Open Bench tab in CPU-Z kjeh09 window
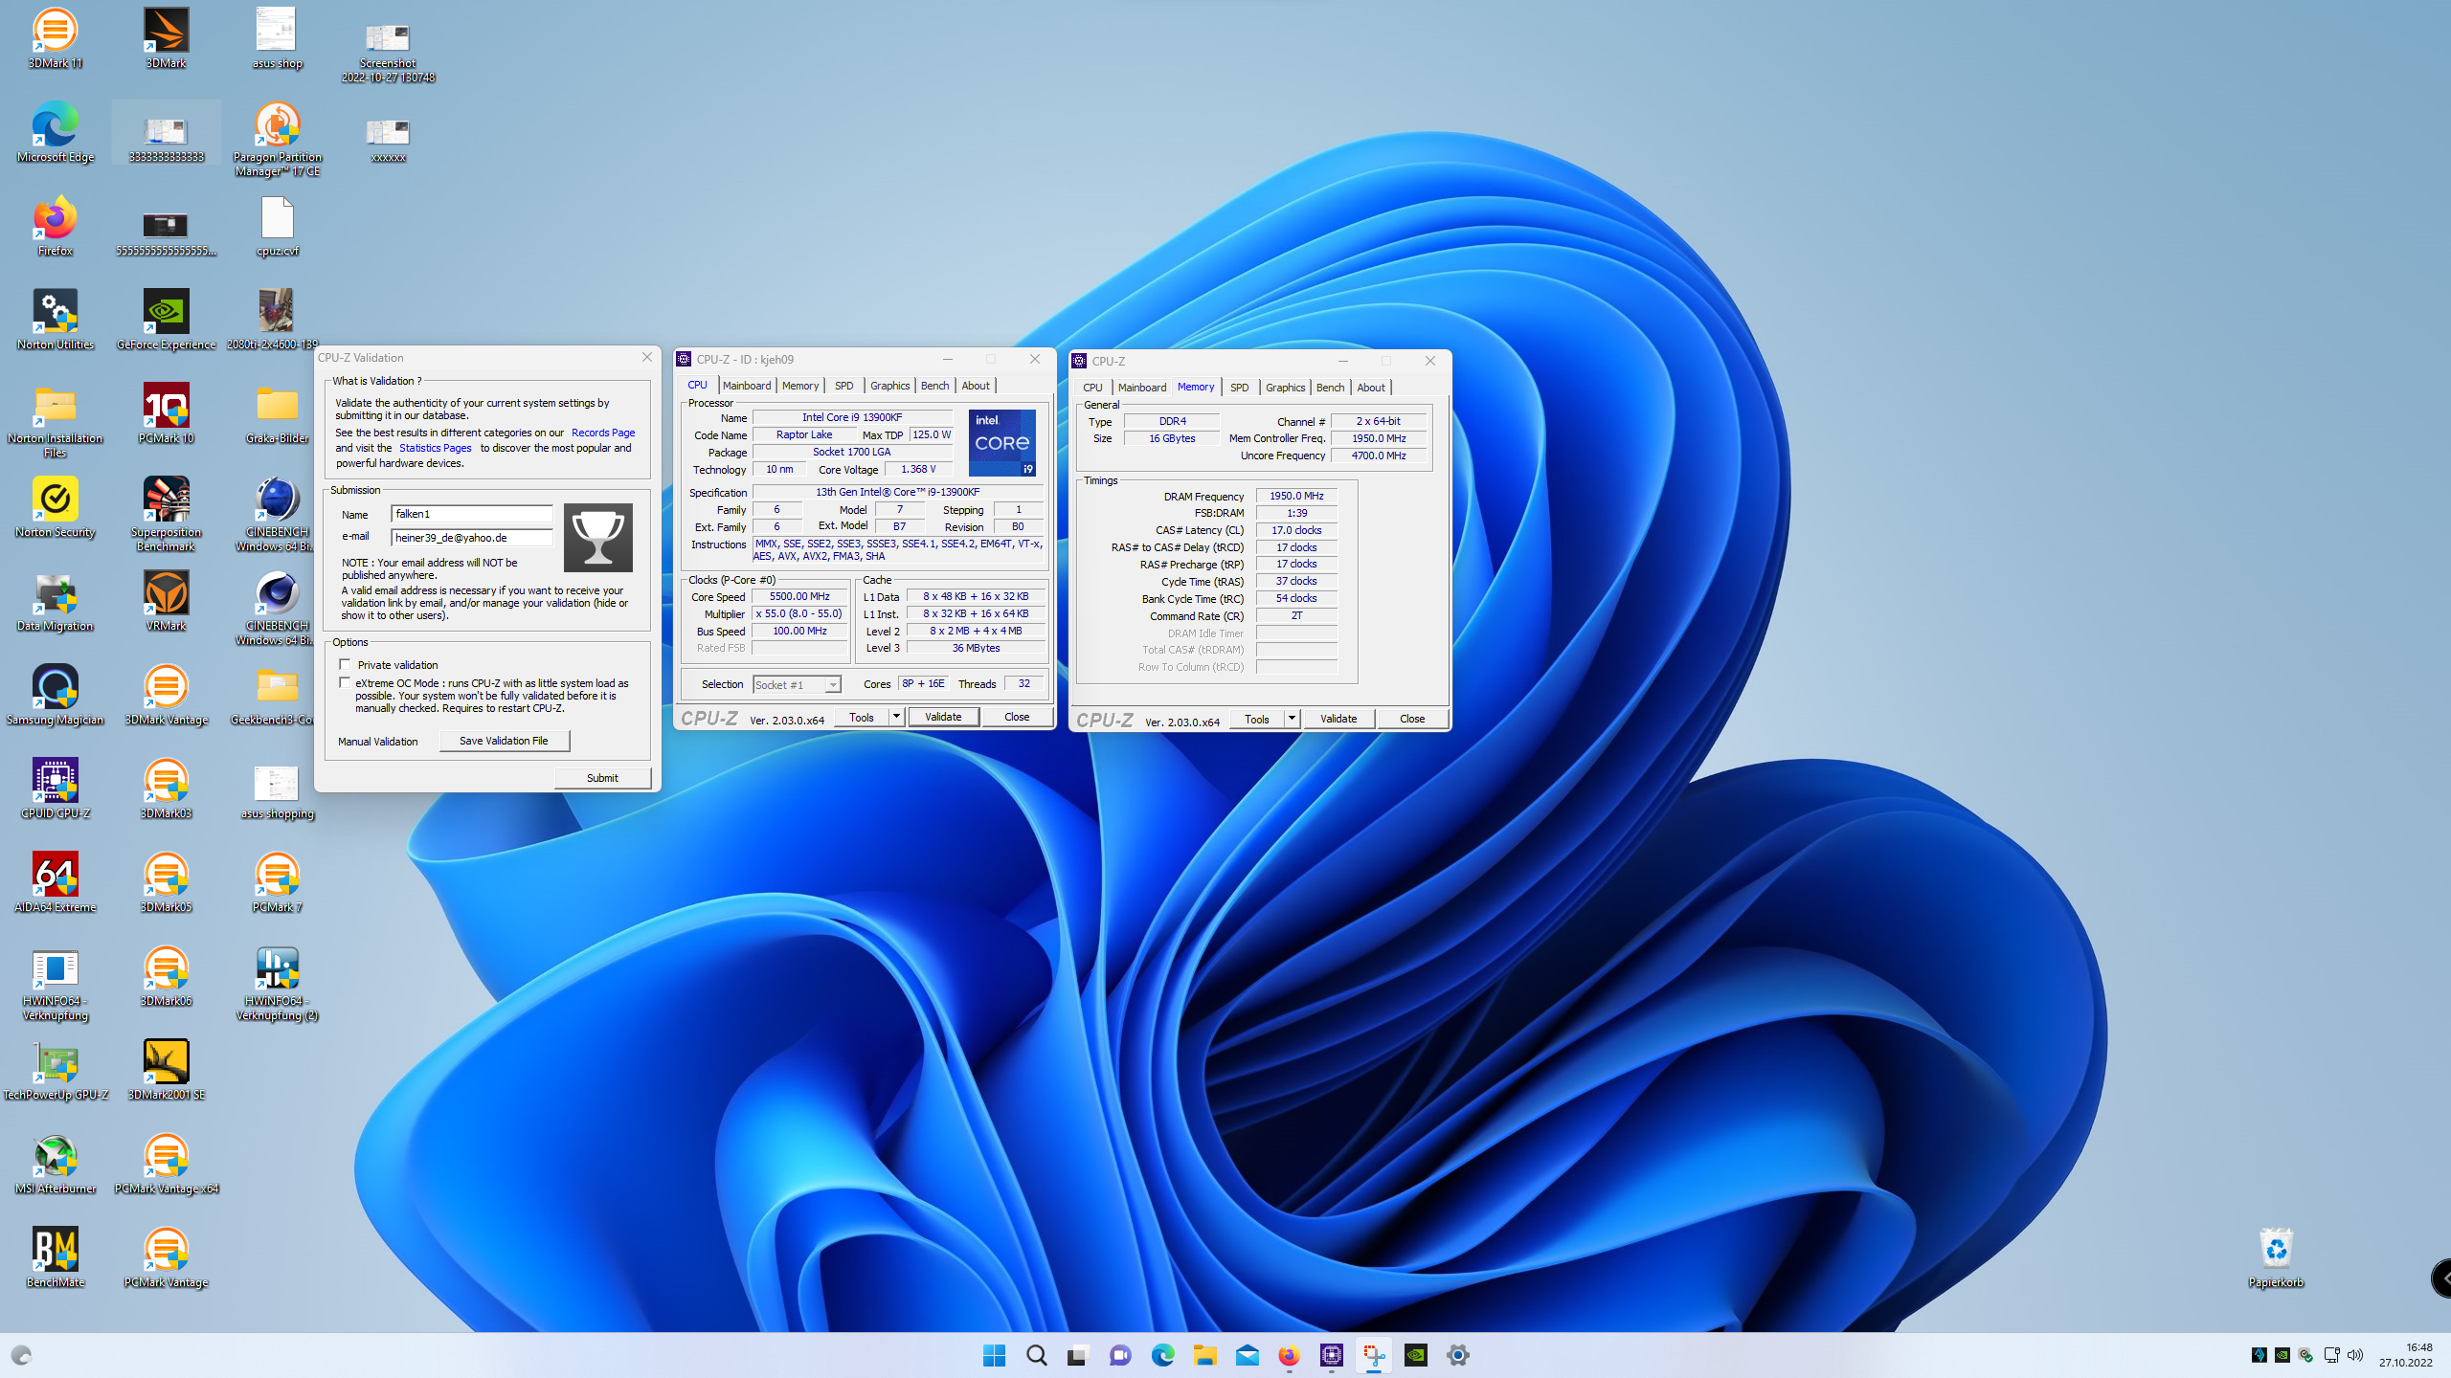 934,386
